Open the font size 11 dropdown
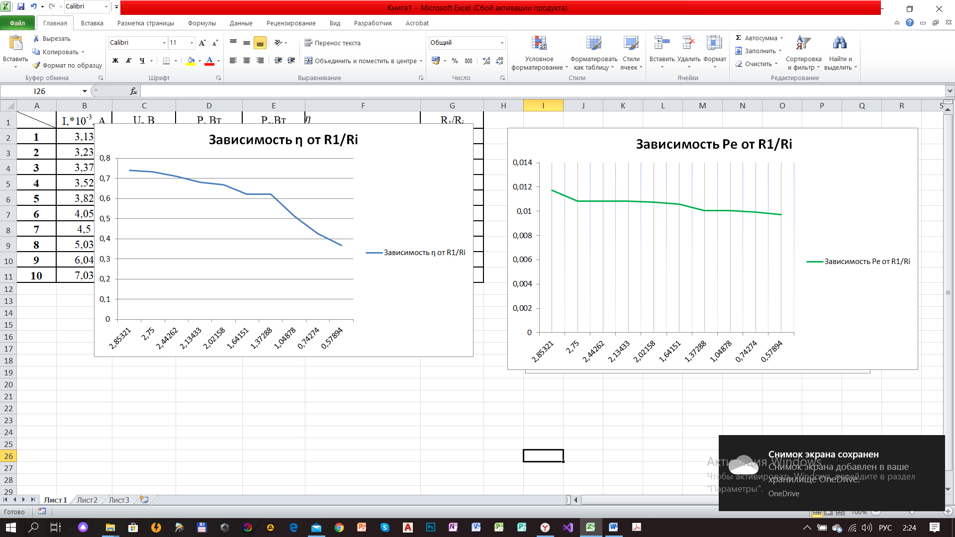Screen dimensions: 955x537 191,43
